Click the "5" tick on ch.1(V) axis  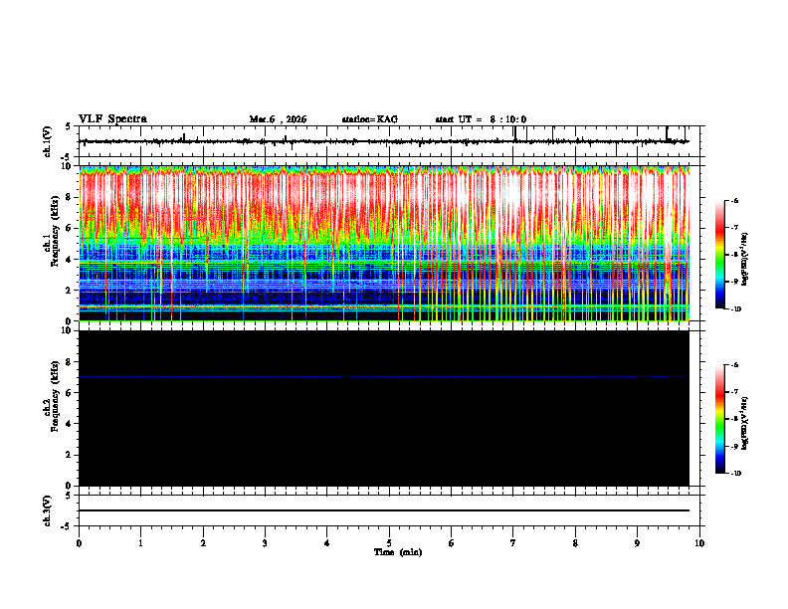click(x=69, y=126)
